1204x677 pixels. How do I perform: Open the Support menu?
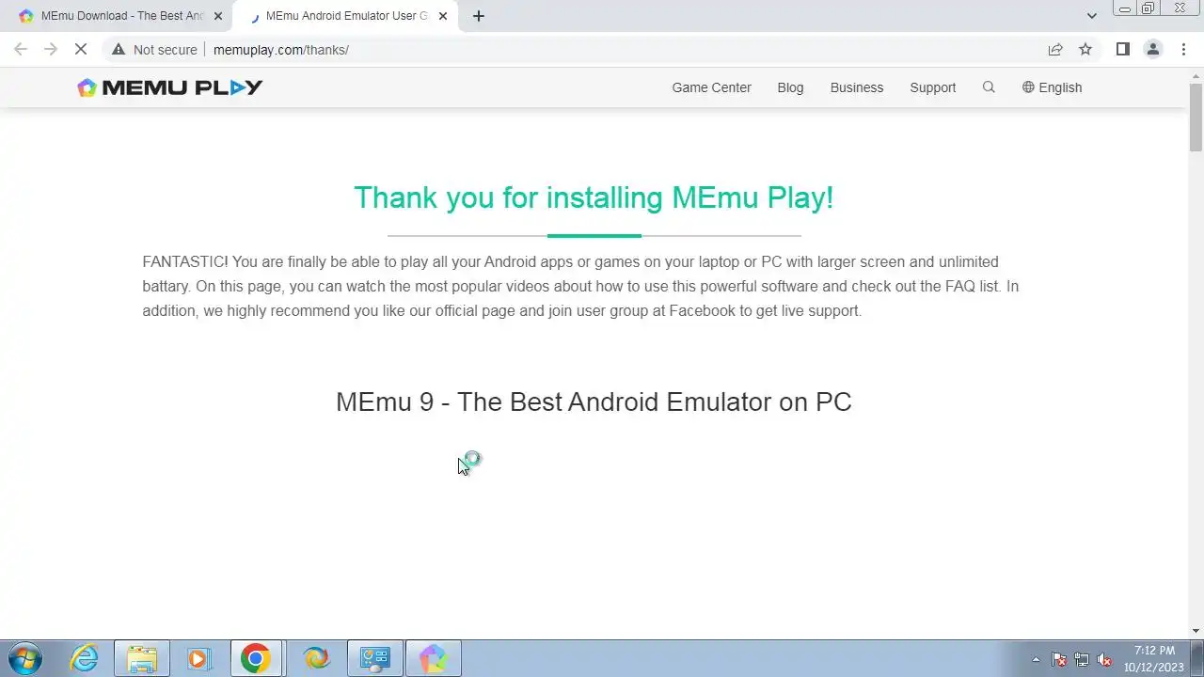coord(932,87)
